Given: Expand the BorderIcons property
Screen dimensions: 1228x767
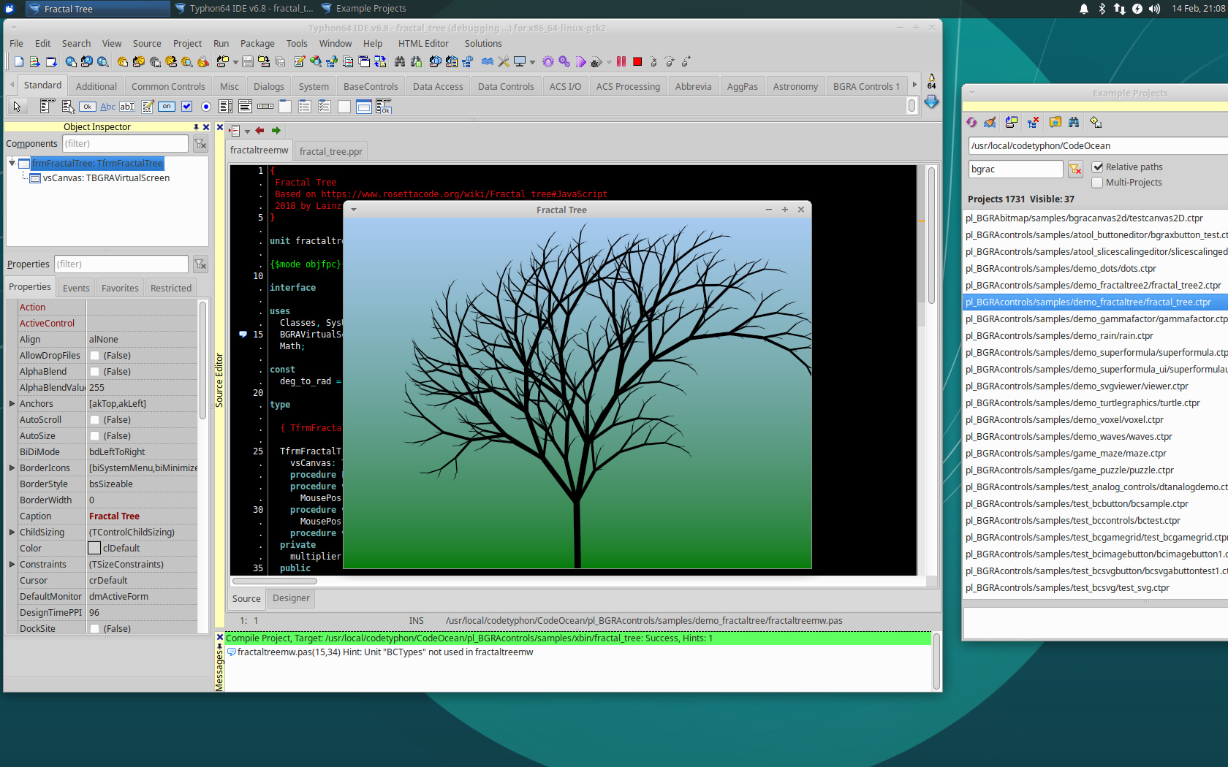Looking at the screenshot, I should [x=12, y=468].
